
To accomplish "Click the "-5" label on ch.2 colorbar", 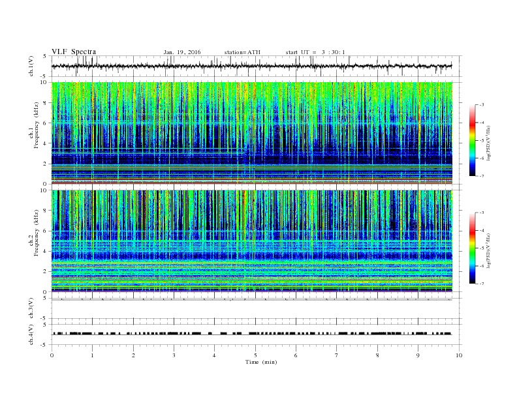I will [482, 248].
